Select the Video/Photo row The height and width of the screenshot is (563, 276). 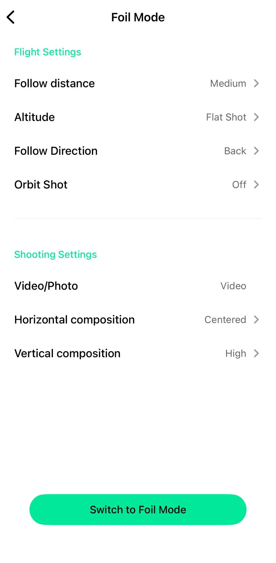[x=138, y=286]
